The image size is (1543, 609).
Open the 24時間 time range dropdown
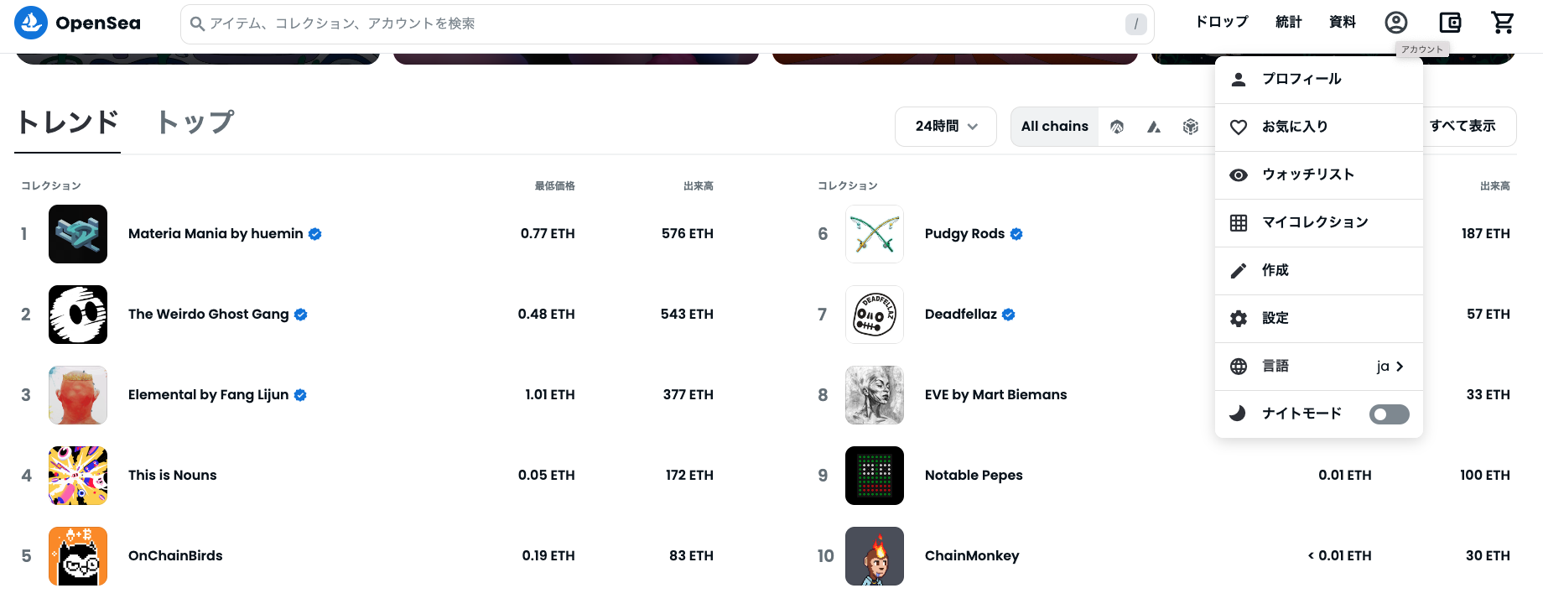945,126
